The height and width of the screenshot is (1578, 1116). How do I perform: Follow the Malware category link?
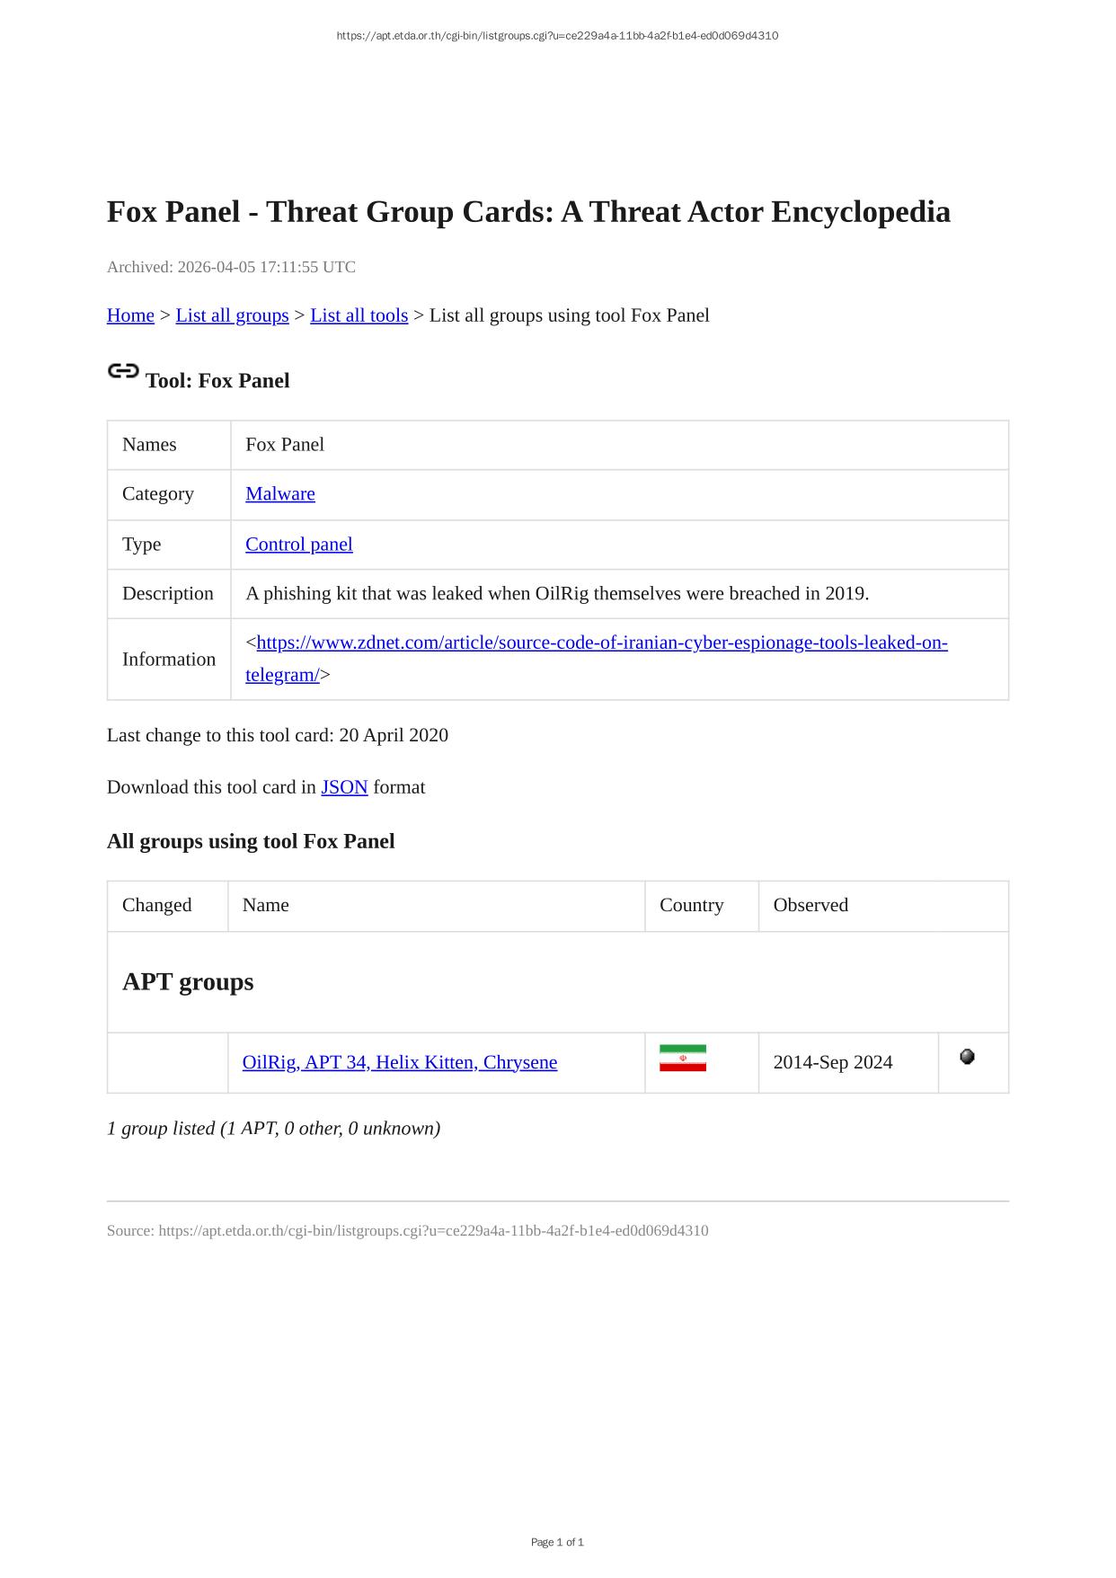[279, 493]
